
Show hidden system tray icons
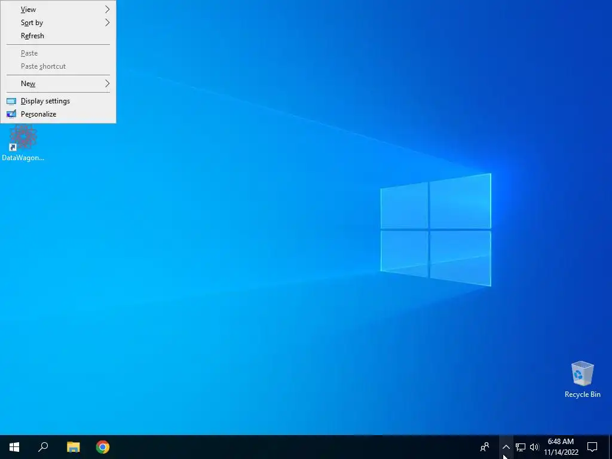point(506,447)
